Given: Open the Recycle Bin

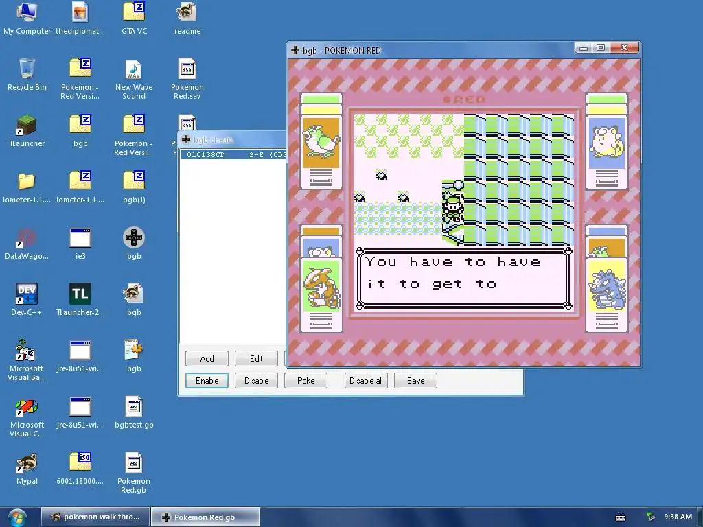Looking at the screenshot, I should pos(27,74).
